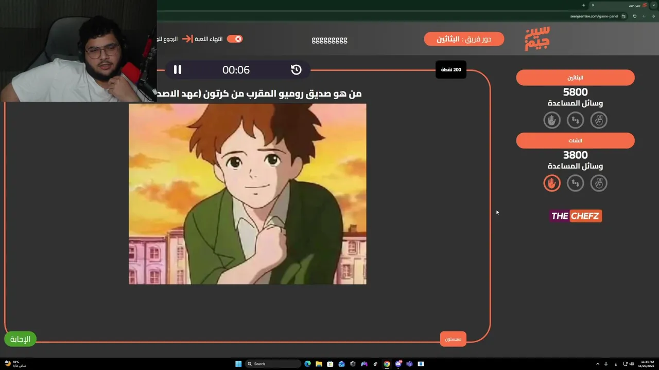Click the ggggggggg game title text
This screenshot has height=370, width=659.
click(x=329, y=40)
